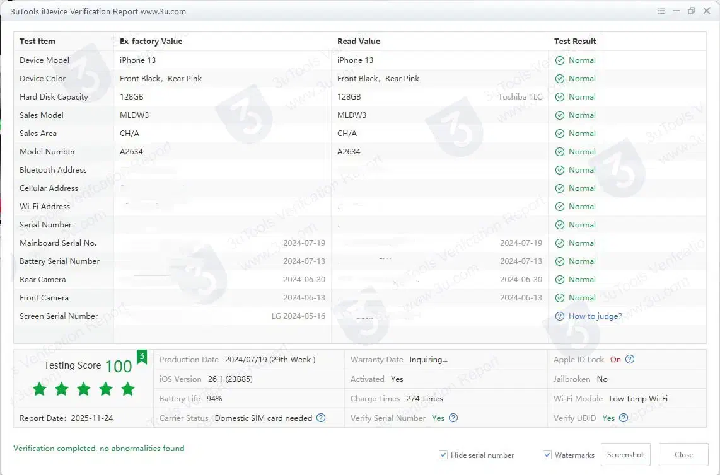Image resolution: width=720 pixels, height=475 pixels.
Task: Restore the window using title bar button
Action: (x=692, y=11)
